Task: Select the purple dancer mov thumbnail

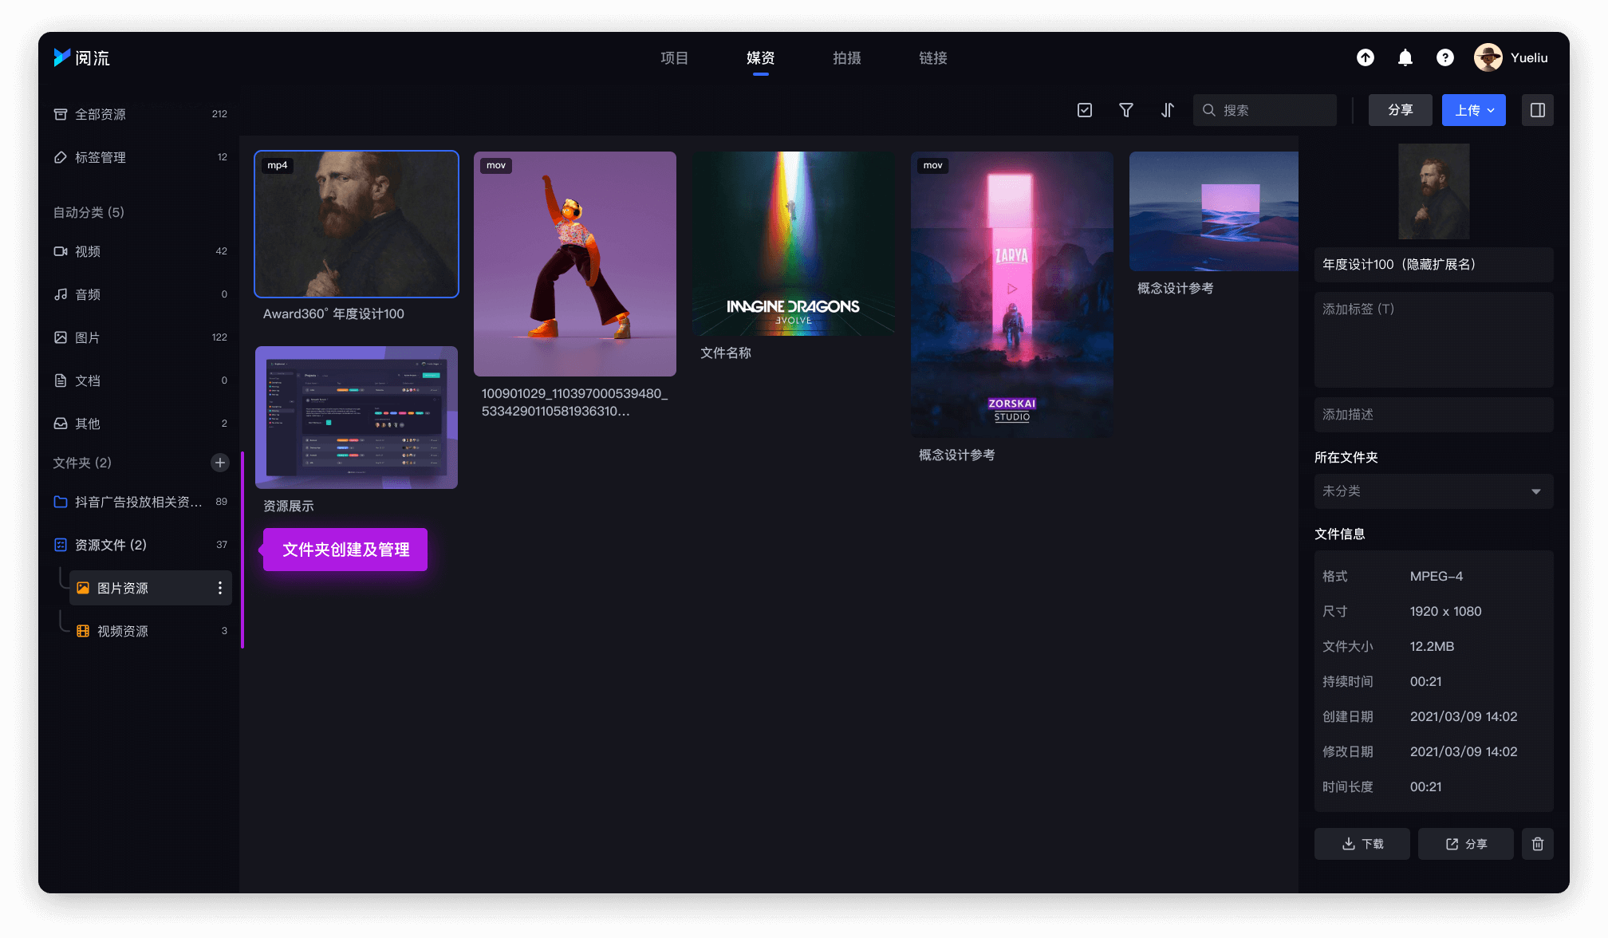Action: click(575, 264)
